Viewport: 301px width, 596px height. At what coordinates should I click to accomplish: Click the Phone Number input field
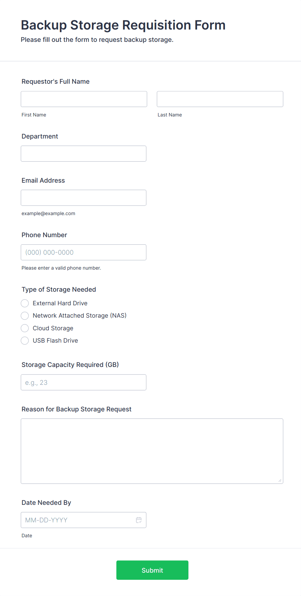click(x=84, y=252)
